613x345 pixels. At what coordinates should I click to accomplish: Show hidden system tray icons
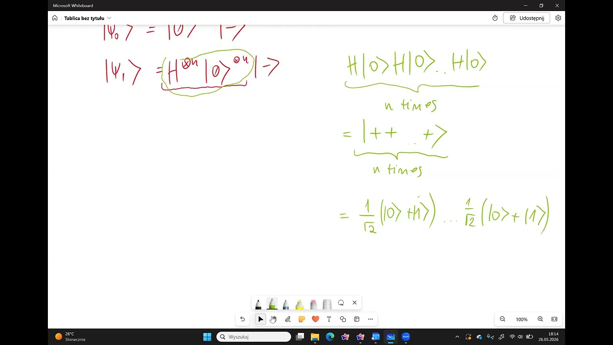(x=457, y=337)
